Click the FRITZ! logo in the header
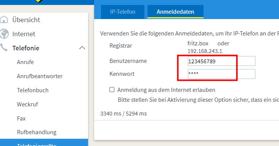 pos(39,1)
